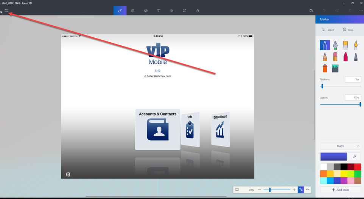Image resolution: width=364 pixels, height=199 pixels.
Task: Click the Accounts & Contacts tile on canvas
Action: (x=158, y=130)
